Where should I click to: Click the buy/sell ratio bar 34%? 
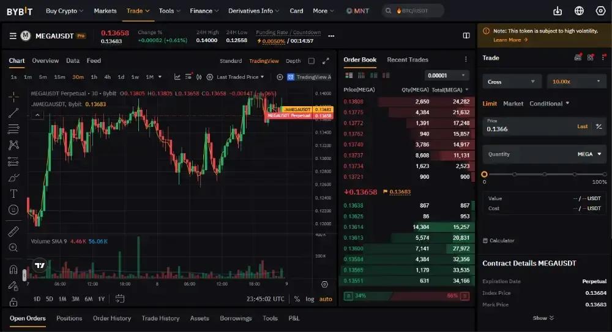pyautogui.click(x=406, y=296)
